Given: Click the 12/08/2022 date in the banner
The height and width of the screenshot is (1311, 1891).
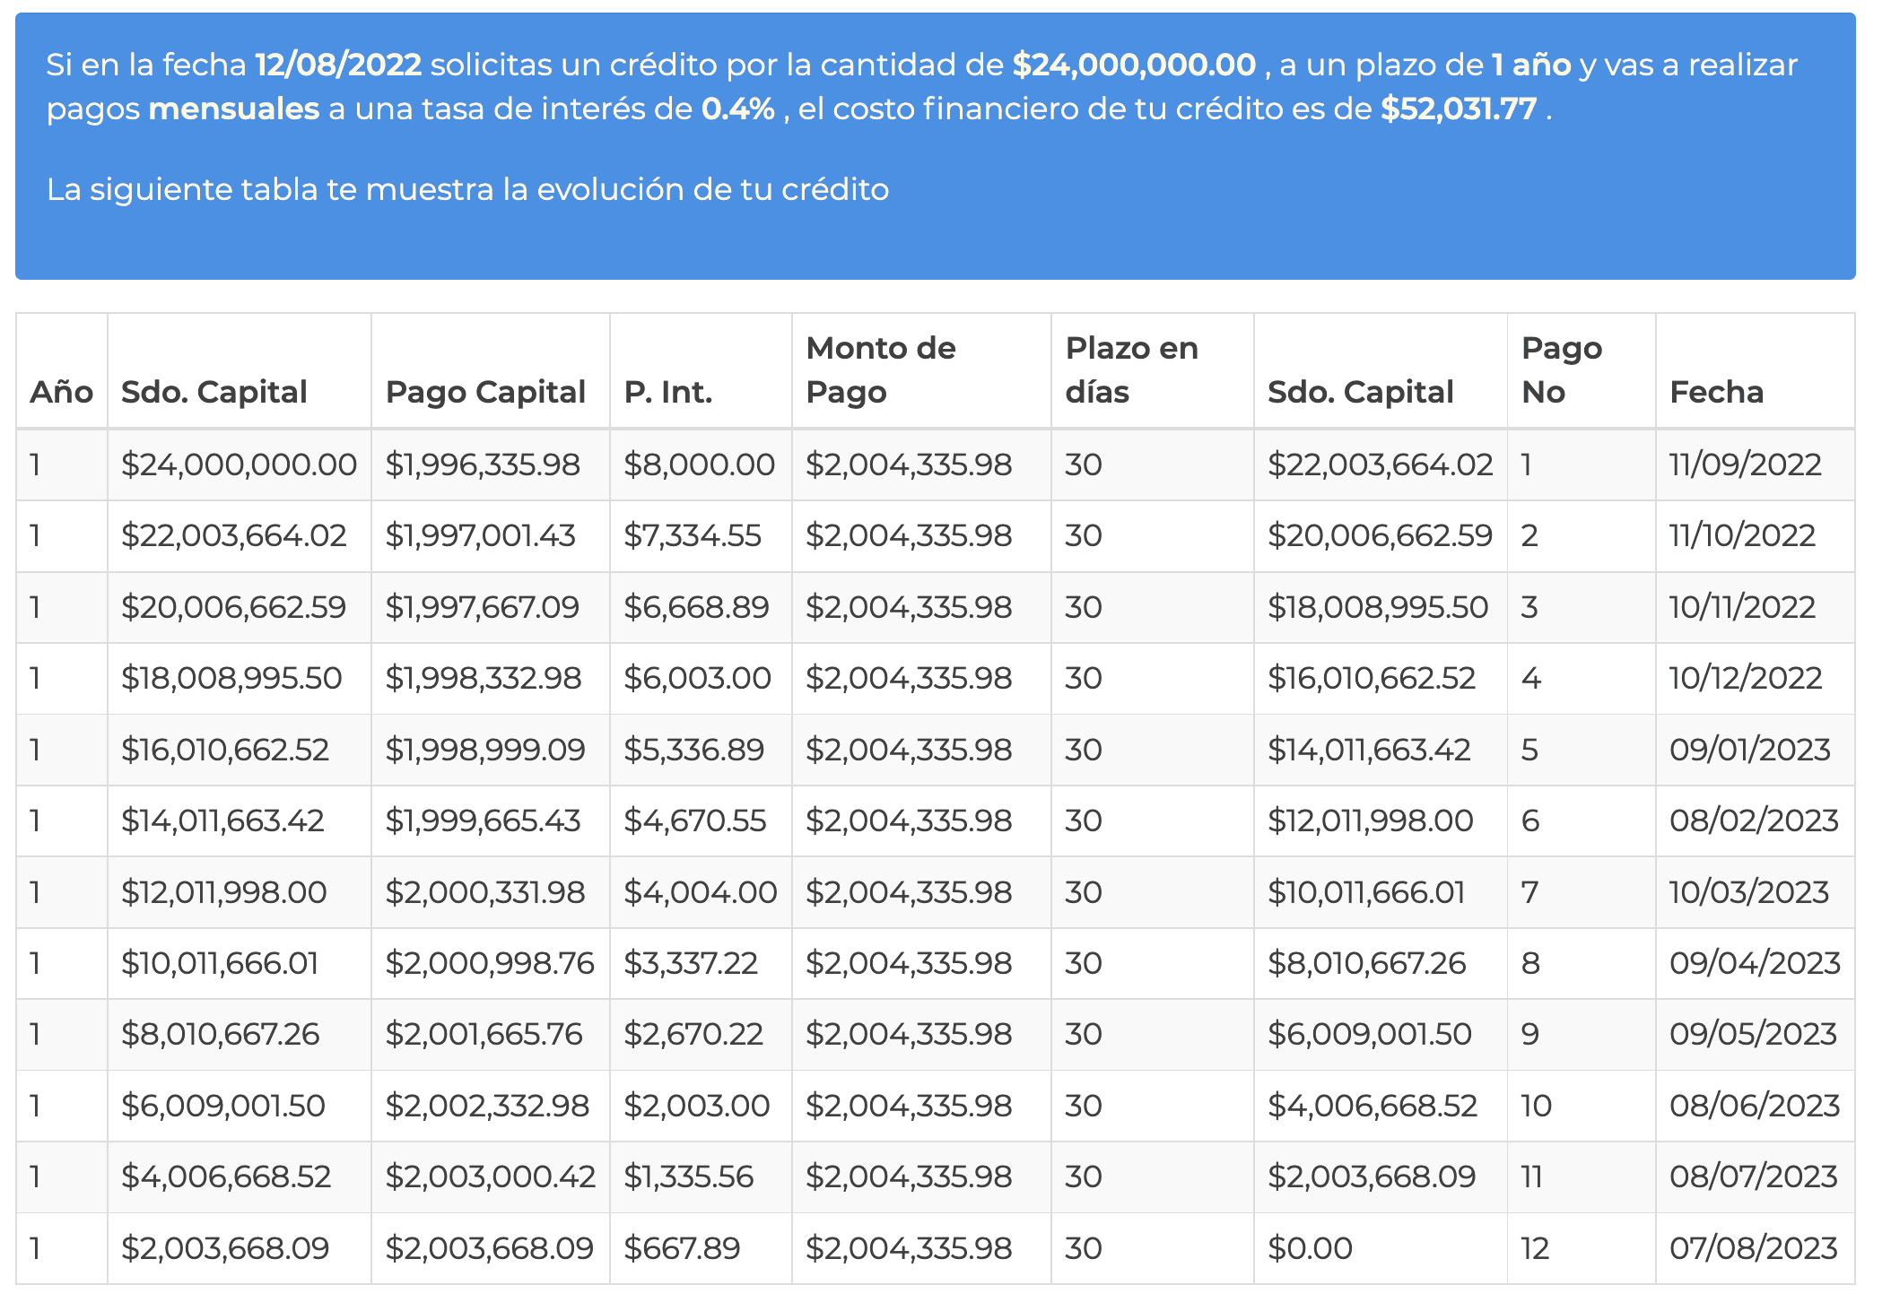Looking at the screenshot, I should 338,65.
